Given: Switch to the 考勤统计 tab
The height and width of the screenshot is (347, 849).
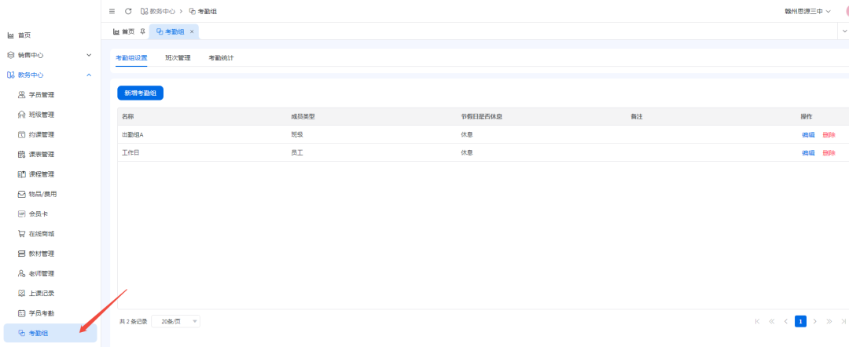Looking at the screenshot, I should coord(221,58).
